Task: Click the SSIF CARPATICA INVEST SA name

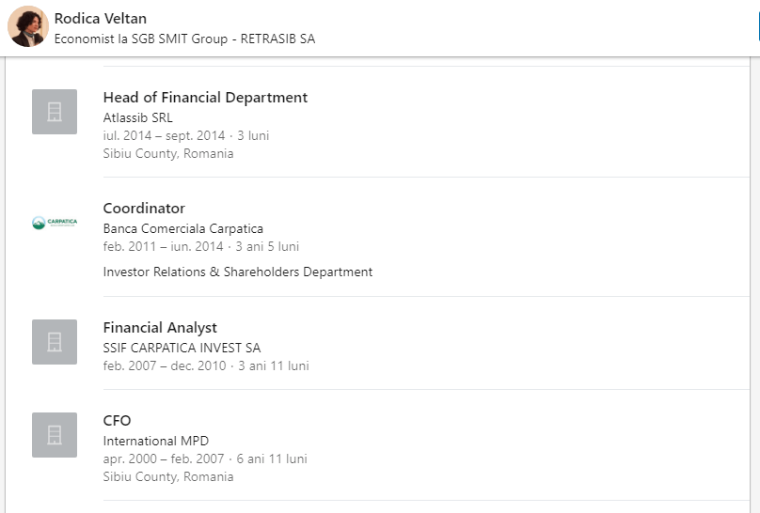Action: [x=182, y=349]
